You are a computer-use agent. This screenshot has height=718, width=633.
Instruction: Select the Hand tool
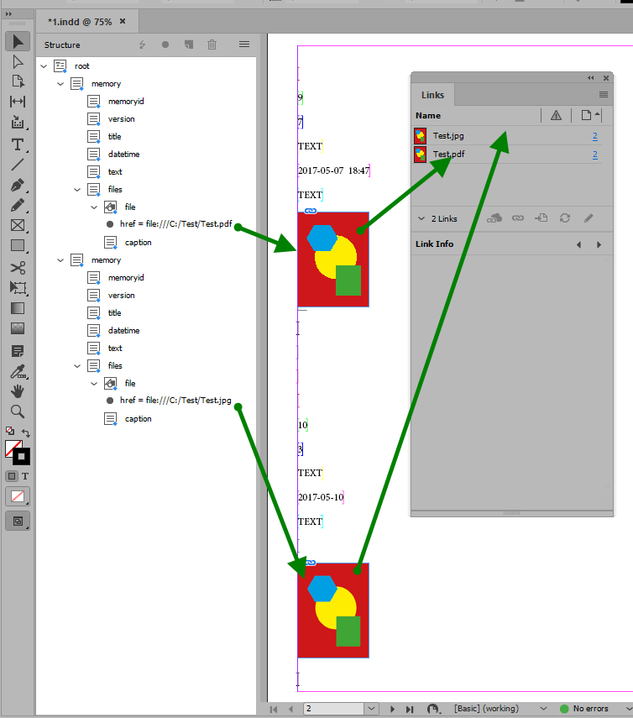click(x=18, y=391)
